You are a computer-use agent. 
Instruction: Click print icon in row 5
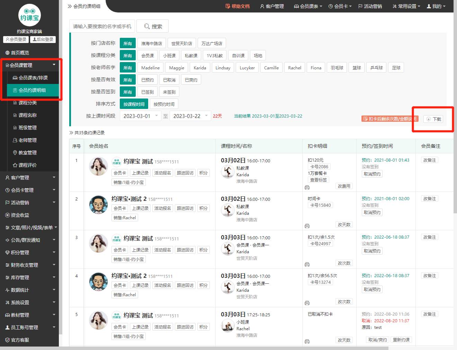point(307,341)
